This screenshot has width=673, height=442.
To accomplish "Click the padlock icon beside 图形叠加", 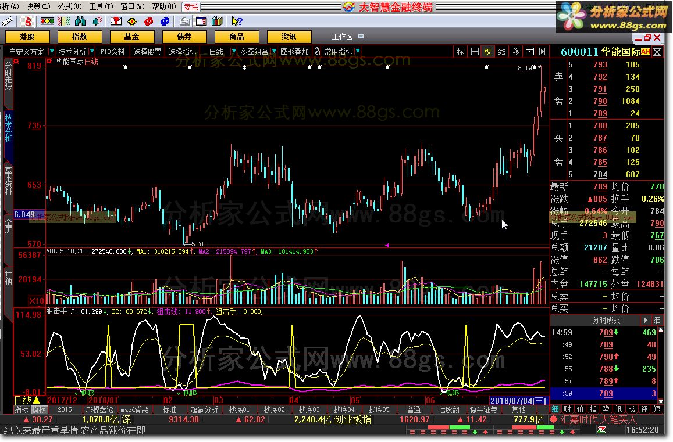I will point(317,52).
